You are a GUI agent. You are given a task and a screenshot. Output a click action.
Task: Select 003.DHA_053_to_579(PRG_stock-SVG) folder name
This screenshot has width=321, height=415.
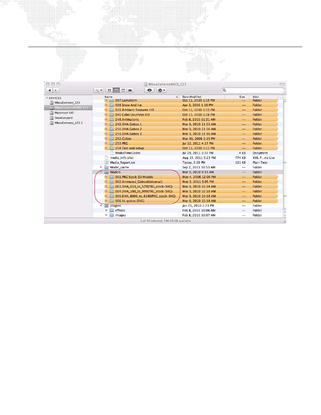point(144,186)
